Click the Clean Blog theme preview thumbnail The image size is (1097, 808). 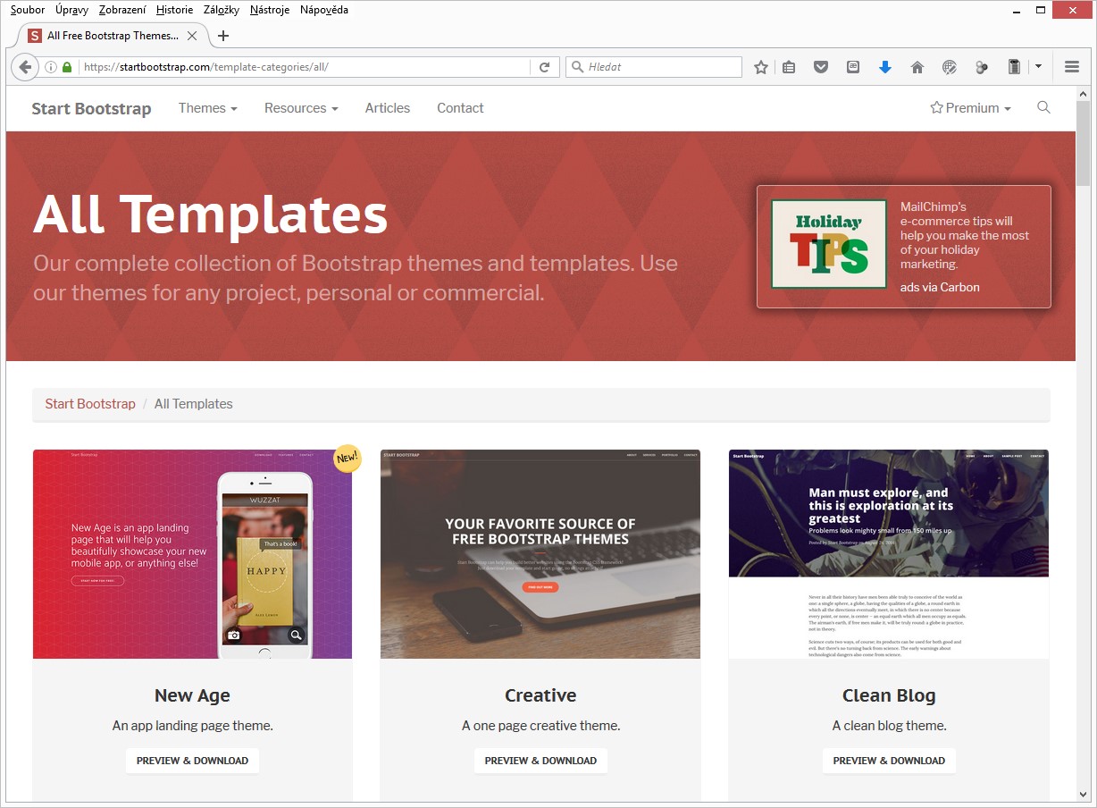coord(889,554)
